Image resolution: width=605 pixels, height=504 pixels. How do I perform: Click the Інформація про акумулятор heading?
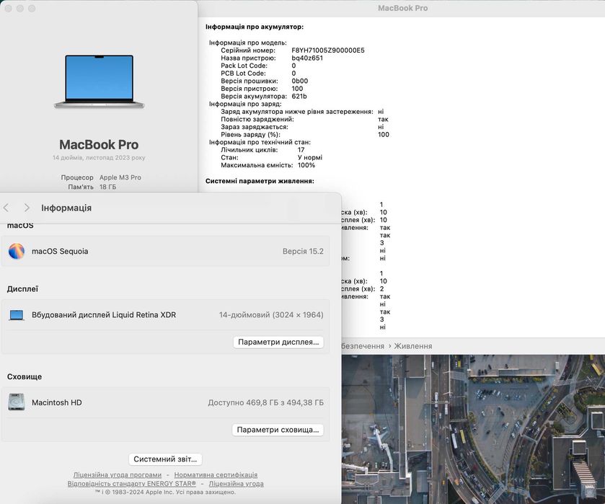click(x=255, y=27)
